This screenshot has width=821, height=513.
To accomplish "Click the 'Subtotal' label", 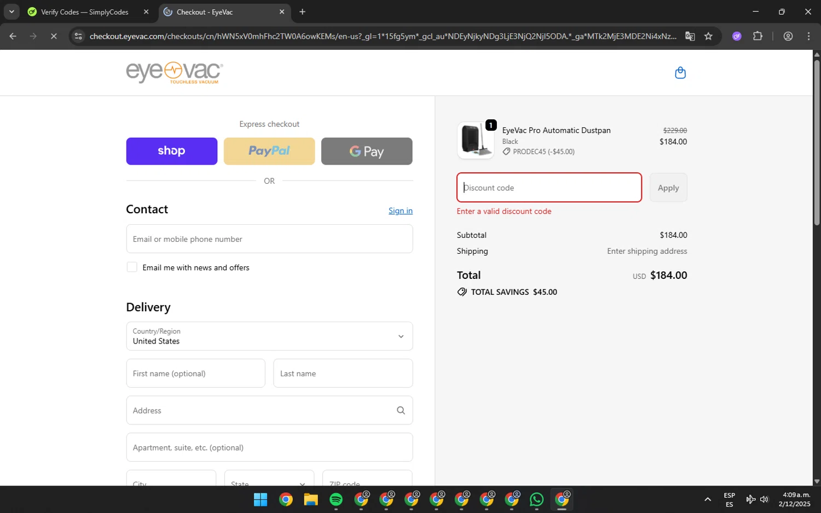I will tap(472, 235).
